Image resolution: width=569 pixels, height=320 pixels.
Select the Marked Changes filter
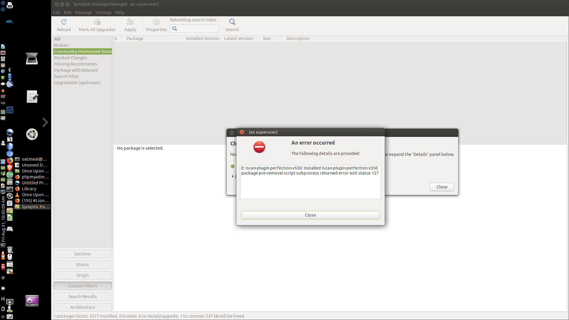[x=83, y=58]
